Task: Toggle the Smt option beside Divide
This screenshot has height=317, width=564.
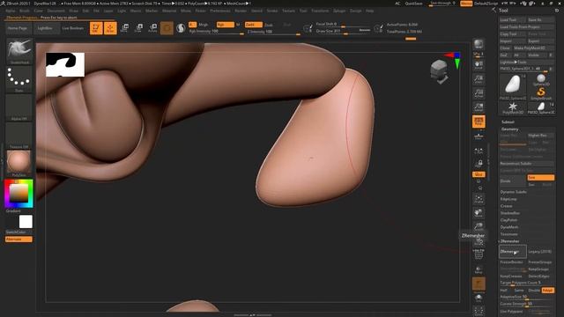Action: [540, 178]
